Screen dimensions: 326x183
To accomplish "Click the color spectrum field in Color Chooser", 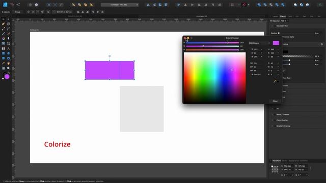I will point(214,78).
